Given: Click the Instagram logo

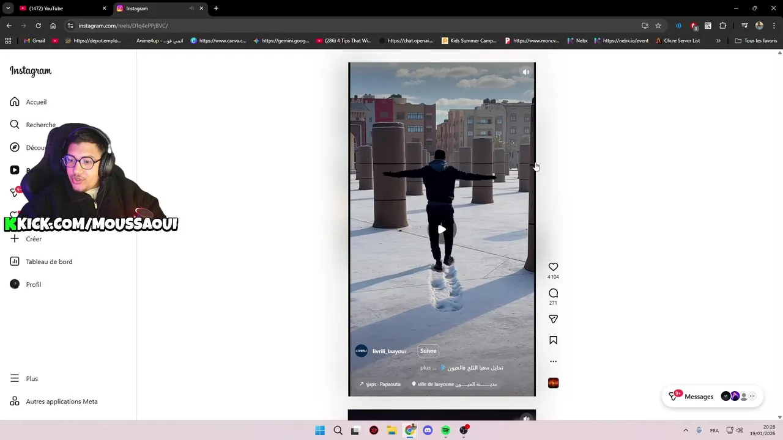Looking at the screenshot, I should 31,71.
